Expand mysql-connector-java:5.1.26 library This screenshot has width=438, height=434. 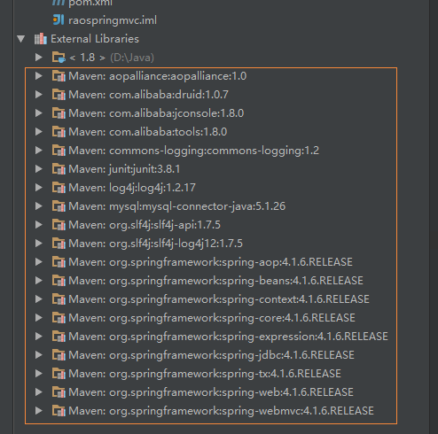click(x=38, y=206)
